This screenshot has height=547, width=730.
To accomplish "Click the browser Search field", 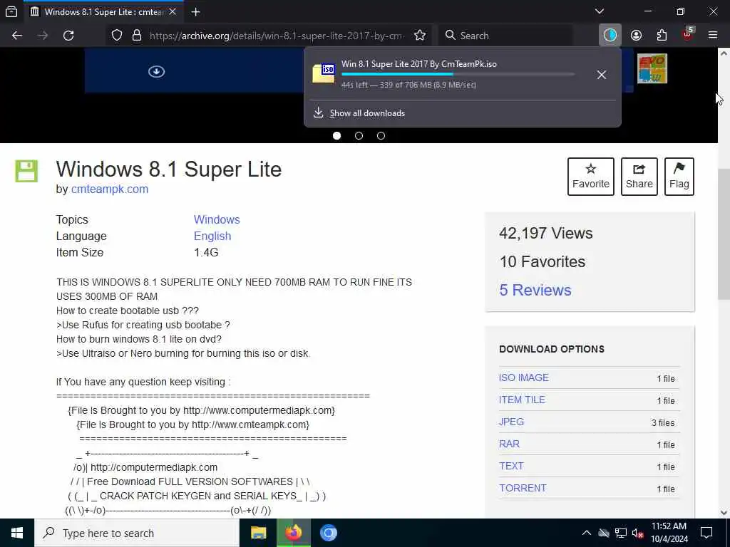I will (505, 36).
